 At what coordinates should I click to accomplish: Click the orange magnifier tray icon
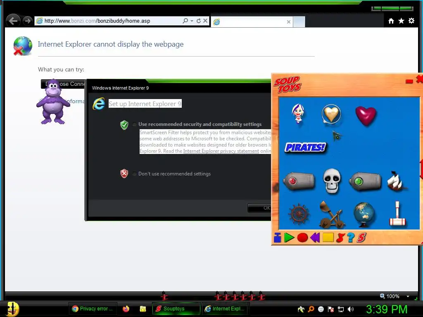[x=311, y=309]
